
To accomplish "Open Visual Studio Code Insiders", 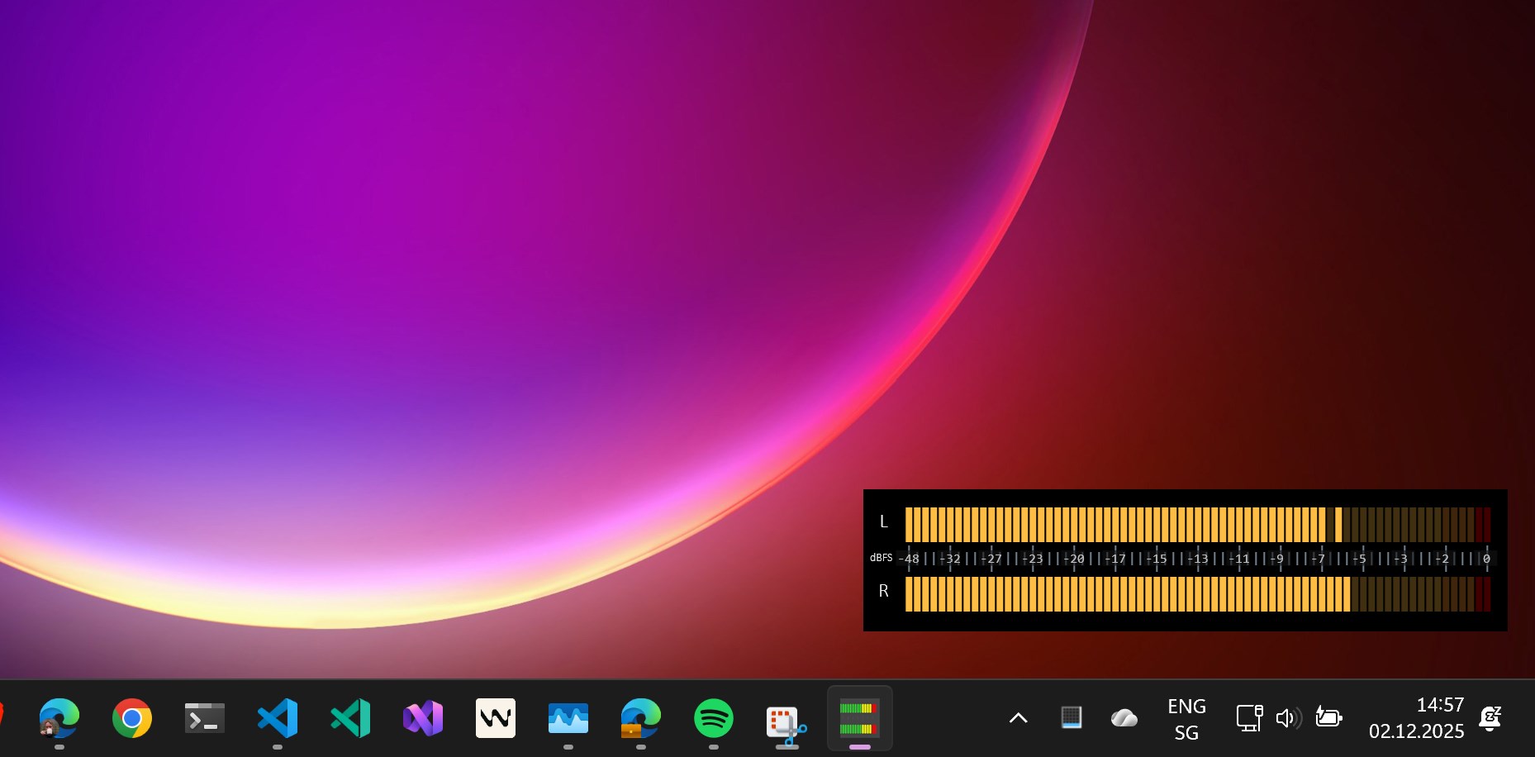I will coord(349,717).
